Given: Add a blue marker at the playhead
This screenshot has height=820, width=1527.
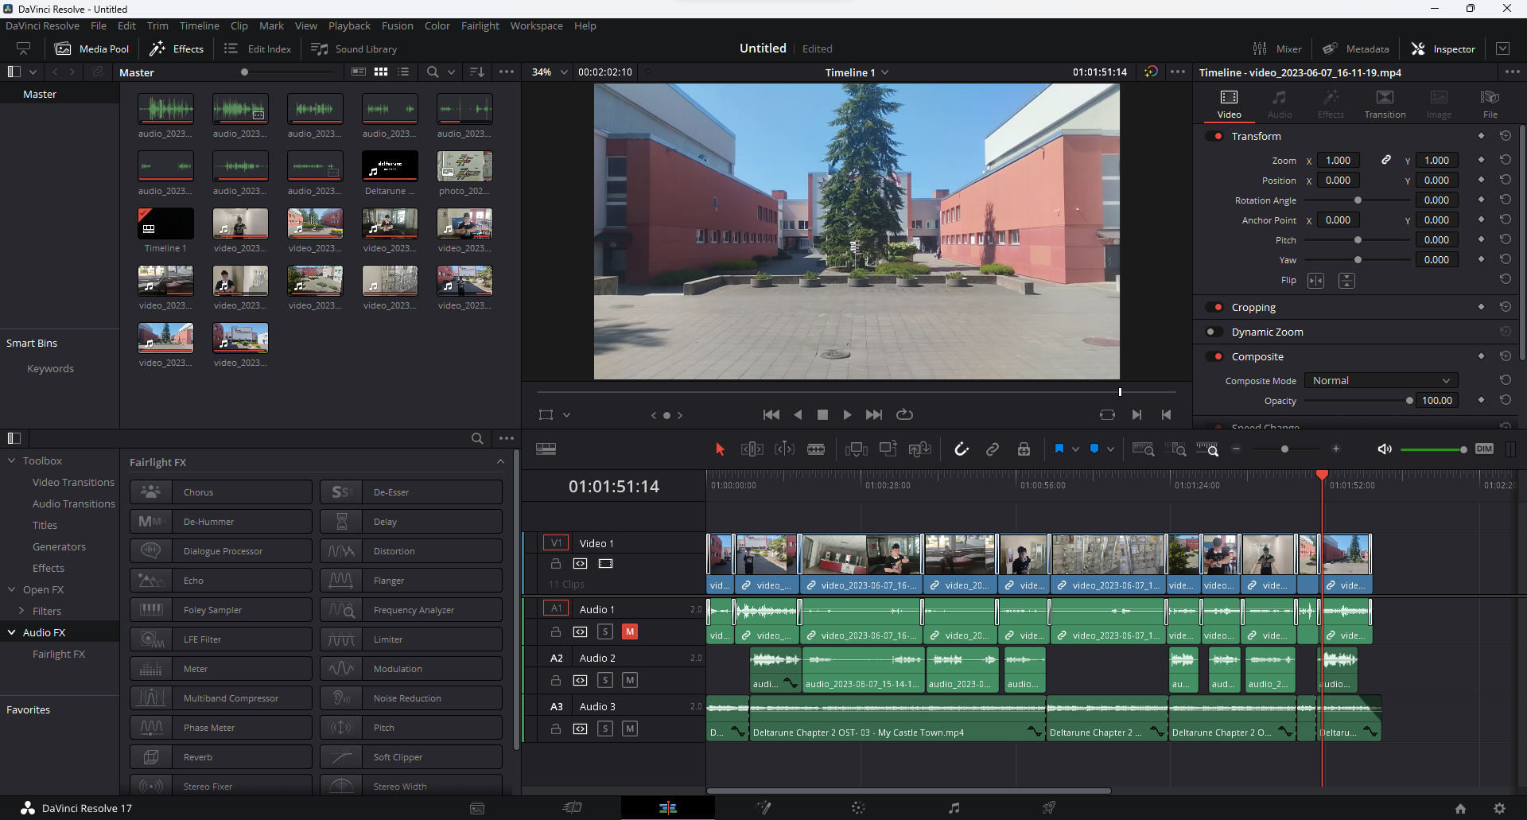Looking at the screenshot, I should point(1094,449).
